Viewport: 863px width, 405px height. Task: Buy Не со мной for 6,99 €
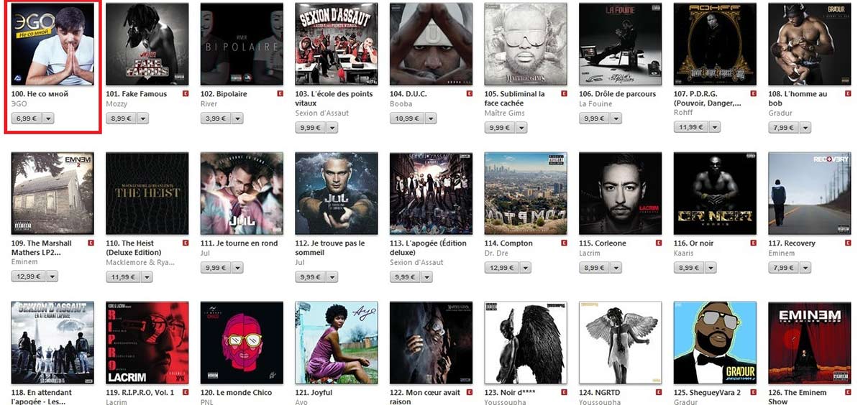(x=27, y=118)
